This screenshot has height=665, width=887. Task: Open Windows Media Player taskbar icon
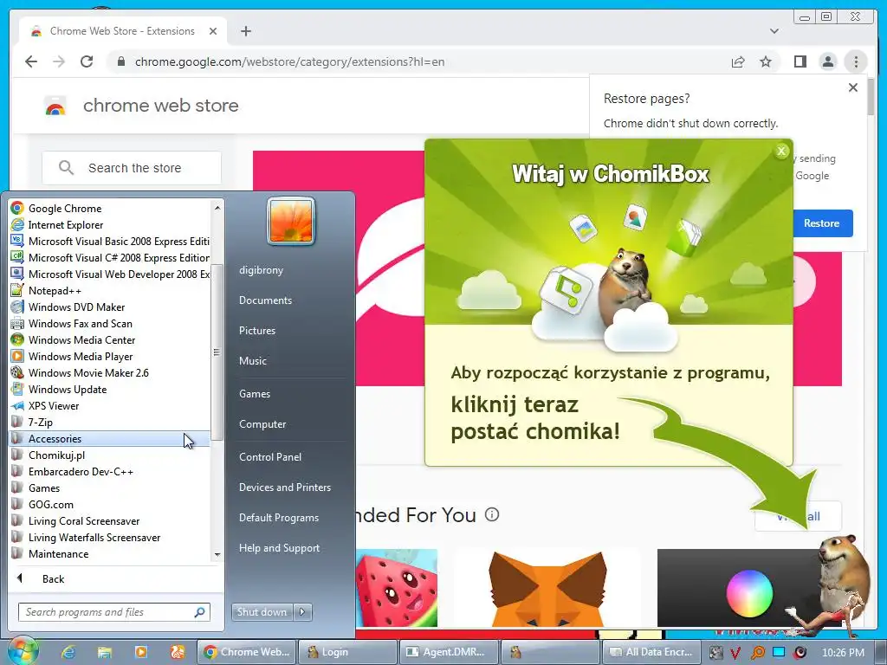[141, 652]
